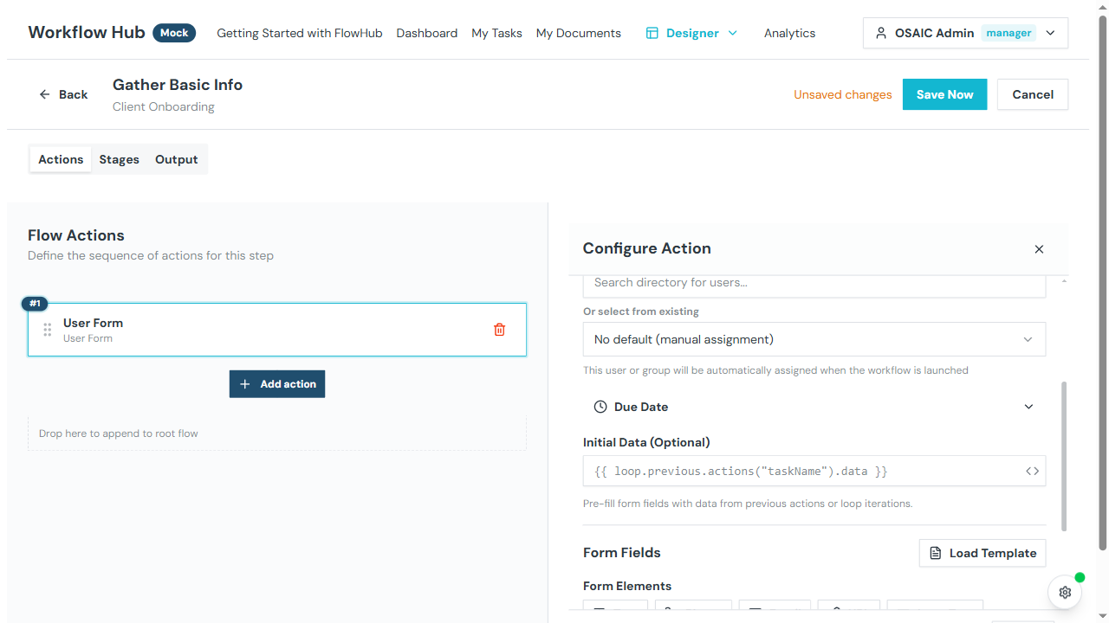Click the clock icon next to Due Date
The width and height of the screenshot is (1109, 623).
click(599, 406)
